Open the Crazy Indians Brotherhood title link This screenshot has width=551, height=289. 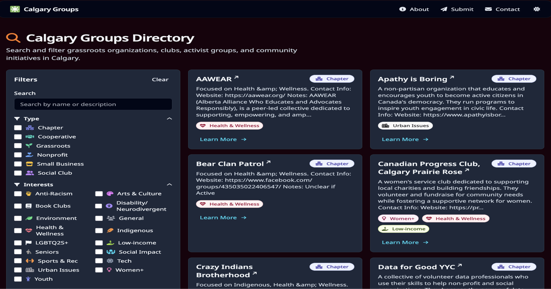click(226, 271)
